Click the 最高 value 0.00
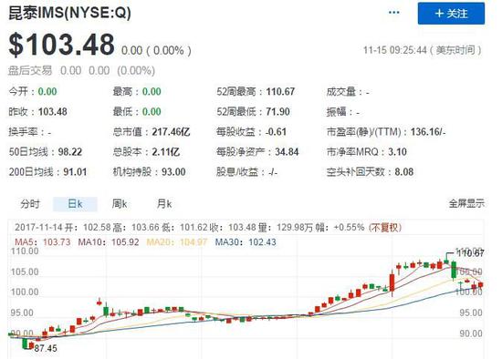Viewport: 502px width, 359px height. pos(152,92)
